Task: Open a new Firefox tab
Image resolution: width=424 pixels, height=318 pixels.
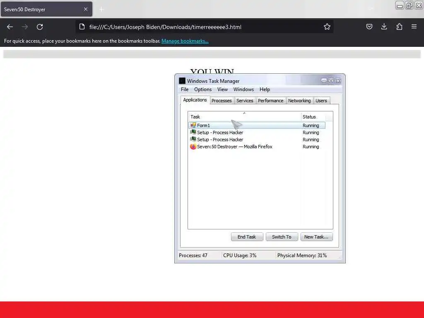Action: [101, 10]
